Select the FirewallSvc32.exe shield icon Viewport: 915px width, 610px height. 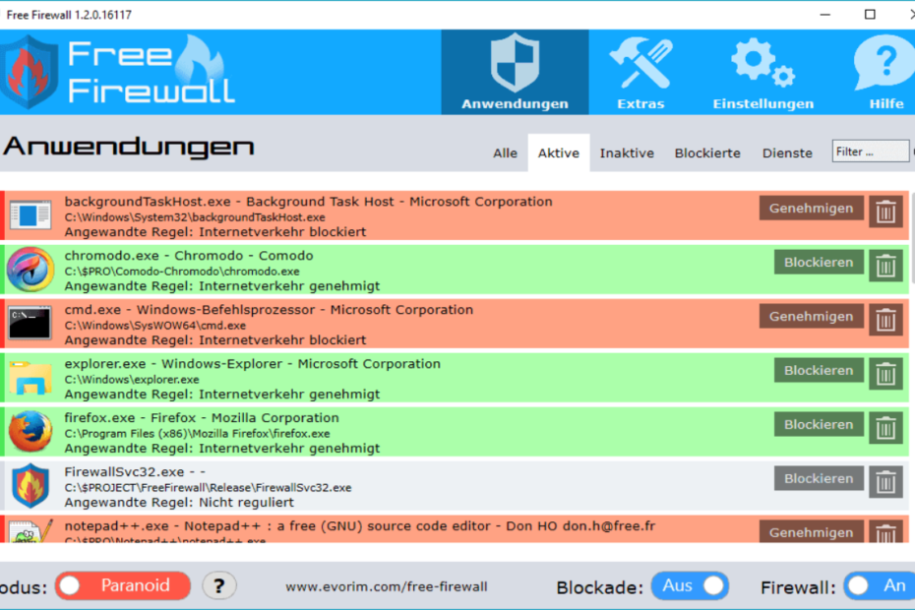[x=30, y=486]
